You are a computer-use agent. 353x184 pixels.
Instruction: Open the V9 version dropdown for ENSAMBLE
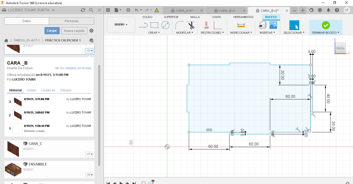[89, 175]
